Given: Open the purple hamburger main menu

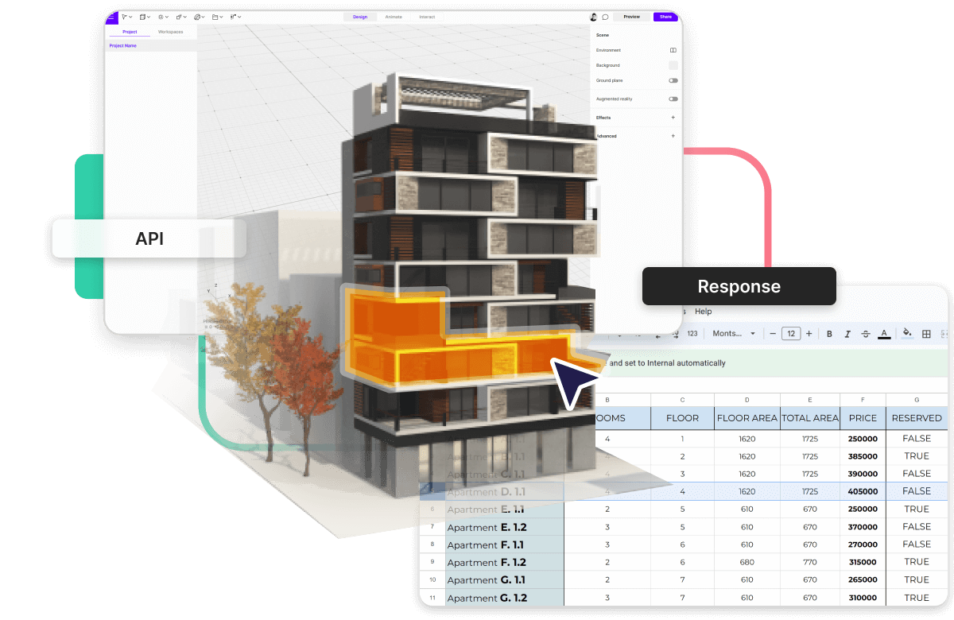Looking at the screenshot, I should tap(111, 17).
